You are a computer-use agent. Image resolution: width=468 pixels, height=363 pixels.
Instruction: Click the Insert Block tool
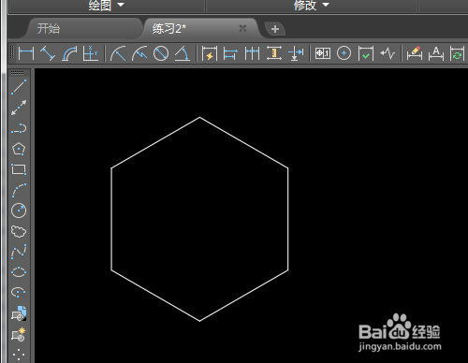(x=19, y=313)
